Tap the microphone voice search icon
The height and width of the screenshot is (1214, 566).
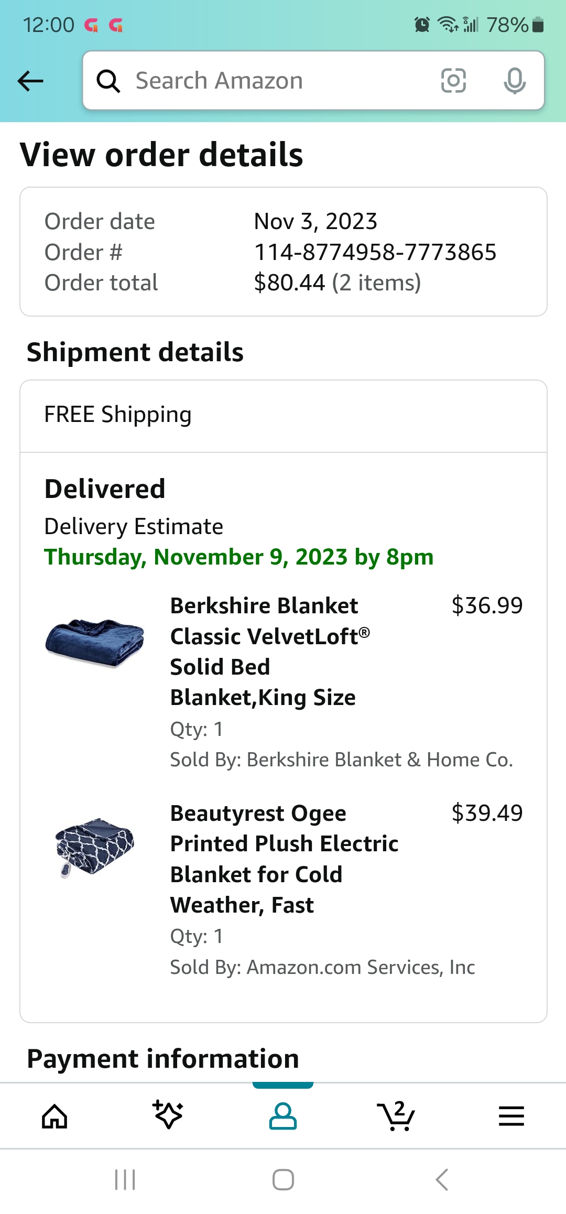pos(515,81)
